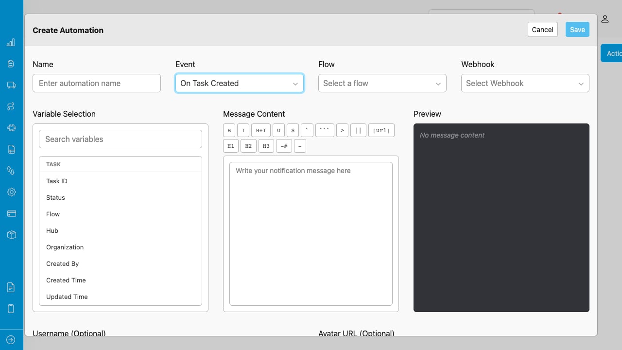Insert code block with triple backtick button
622x350 pixels.
click(x=325, y=130)
